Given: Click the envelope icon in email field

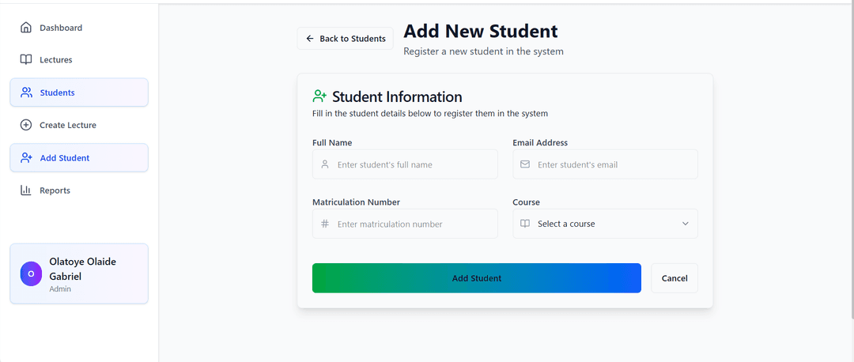Looking at the screenshot, I should click(525, 164).
